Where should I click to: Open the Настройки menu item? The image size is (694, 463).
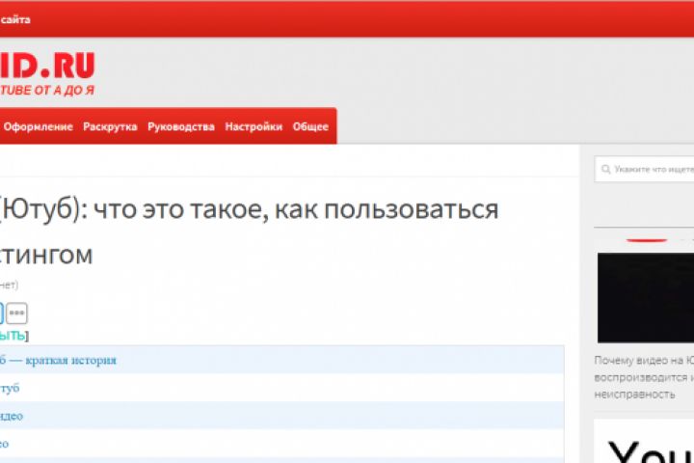coord(254,126)
